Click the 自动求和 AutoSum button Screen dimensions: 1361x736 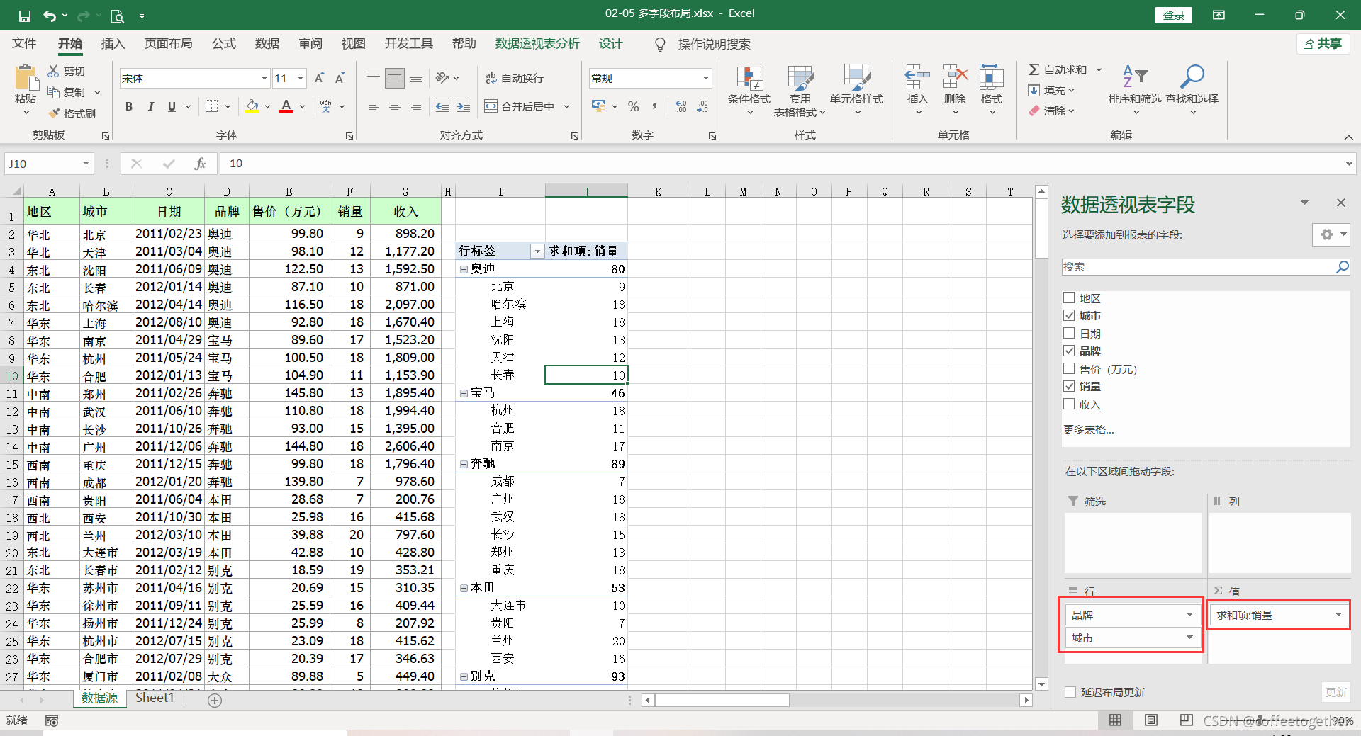point(1058,69)
